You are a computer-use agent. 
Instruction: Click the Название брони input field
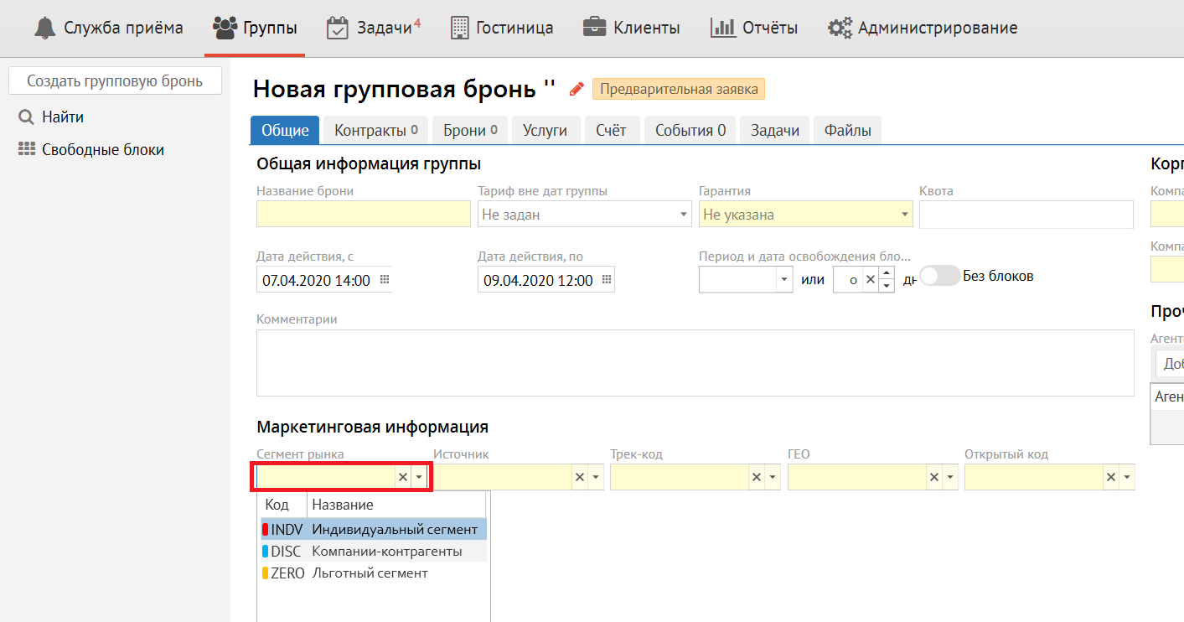coord(364,215)
